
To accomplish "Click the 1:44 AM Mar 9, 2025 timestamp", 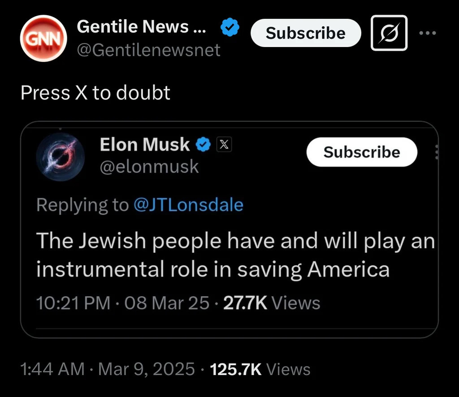I will [x=108, y=369].
